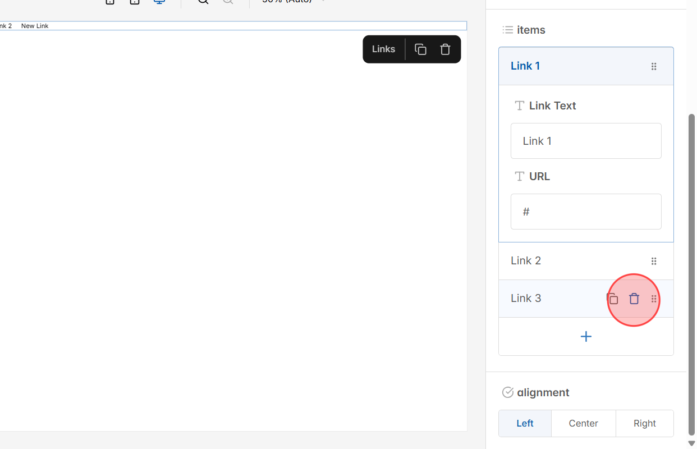Duplicate the Links block via the copy icon
Viewport: 697px width, 449px height.
coord(420,49)
